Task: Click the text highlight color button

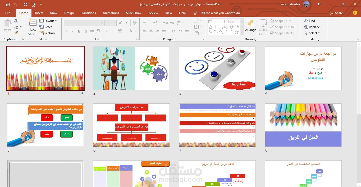Action: point(121,31)
